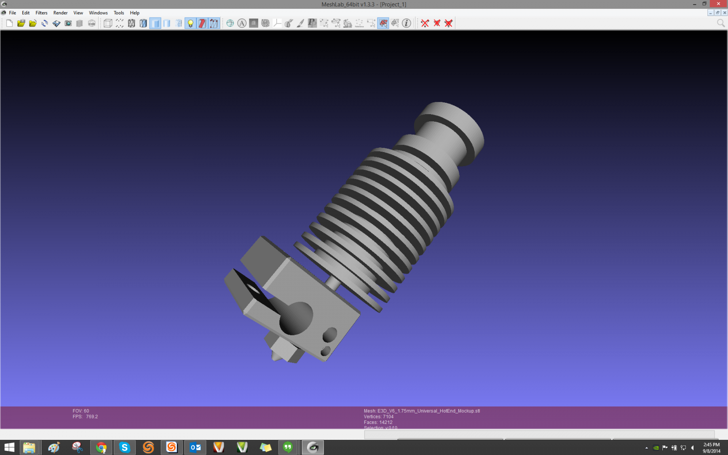Click the New Empty Project icon
Screen dimensions: 728x455
(9, 24)
